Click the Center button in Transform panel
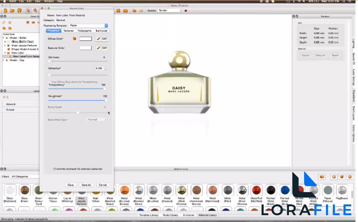 pos(305,55)
